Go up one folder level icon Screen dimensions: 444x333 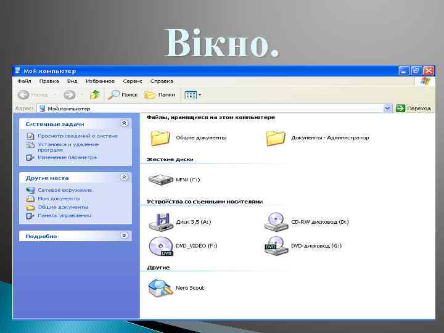point(95,94)
